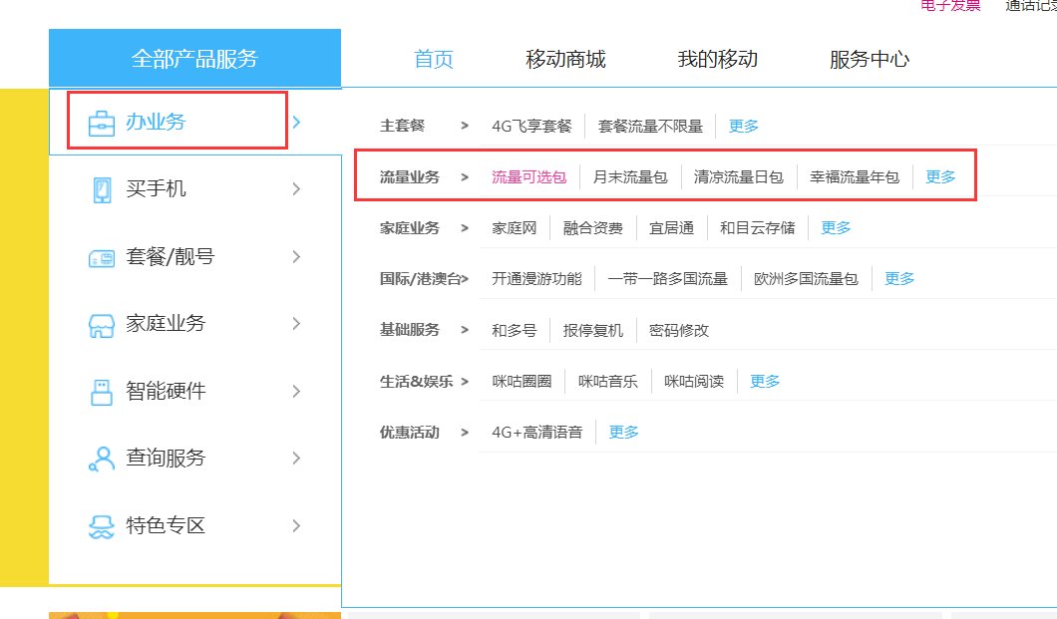This screenshot has width=1057, height=619.
Task: Open the 全部产品服务 header
Action: [x=194, y=59]
